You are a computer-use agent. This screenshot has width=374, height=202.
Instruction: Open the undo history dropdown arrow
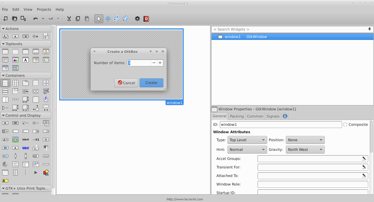point(43,19)
